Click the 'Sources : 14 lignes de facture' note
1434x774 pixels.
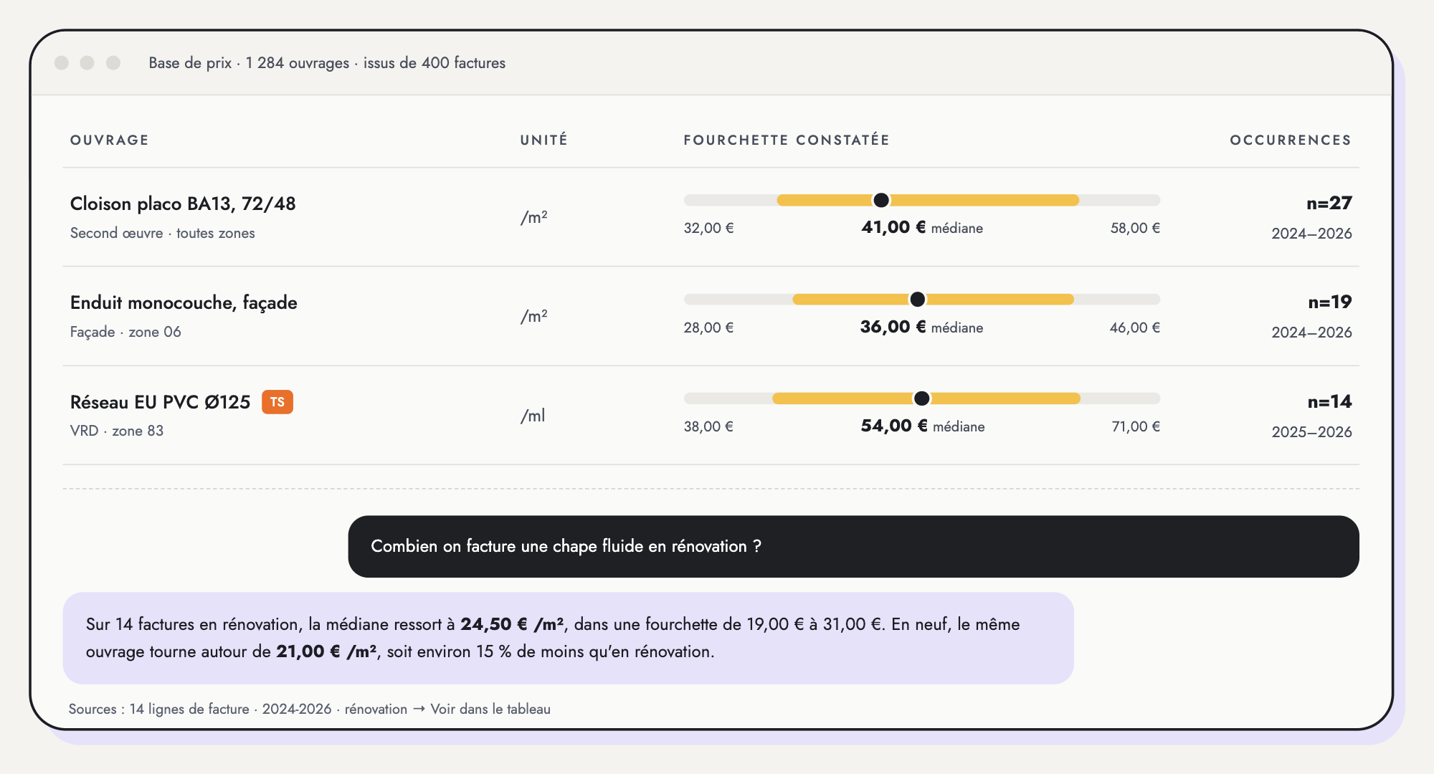158,709
